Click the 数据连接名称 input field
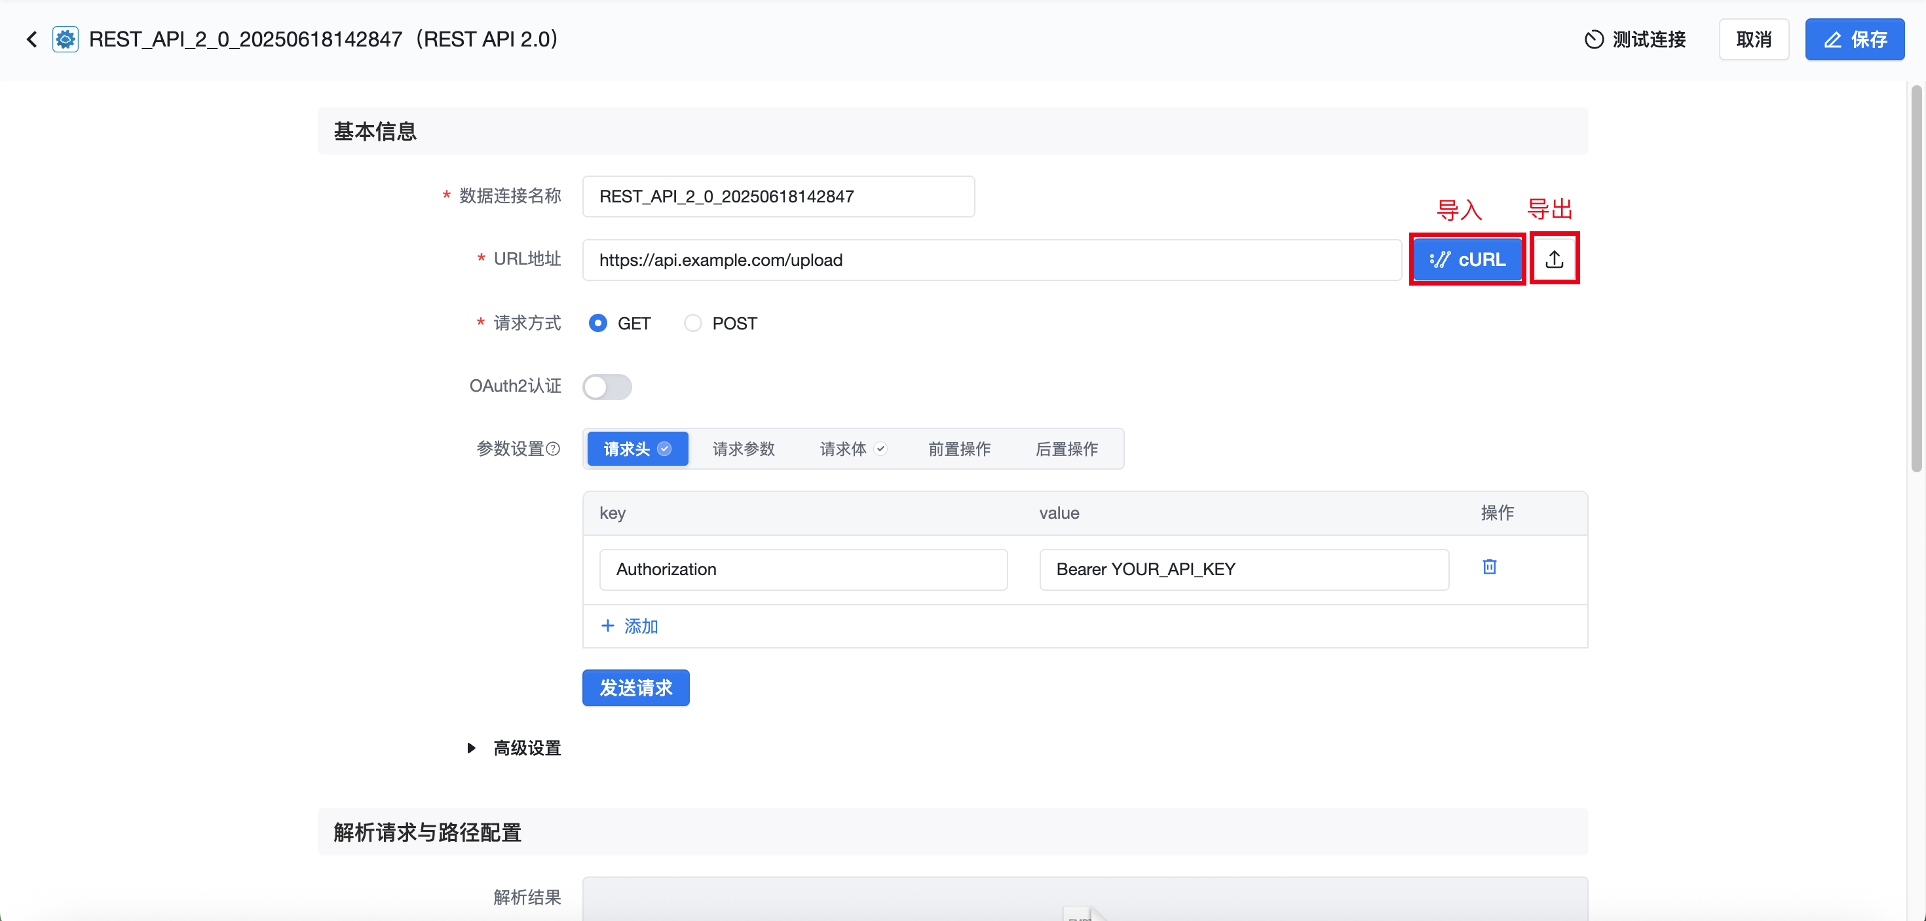The height and width of the screenshot is (921, 1926). coord(778,197)
